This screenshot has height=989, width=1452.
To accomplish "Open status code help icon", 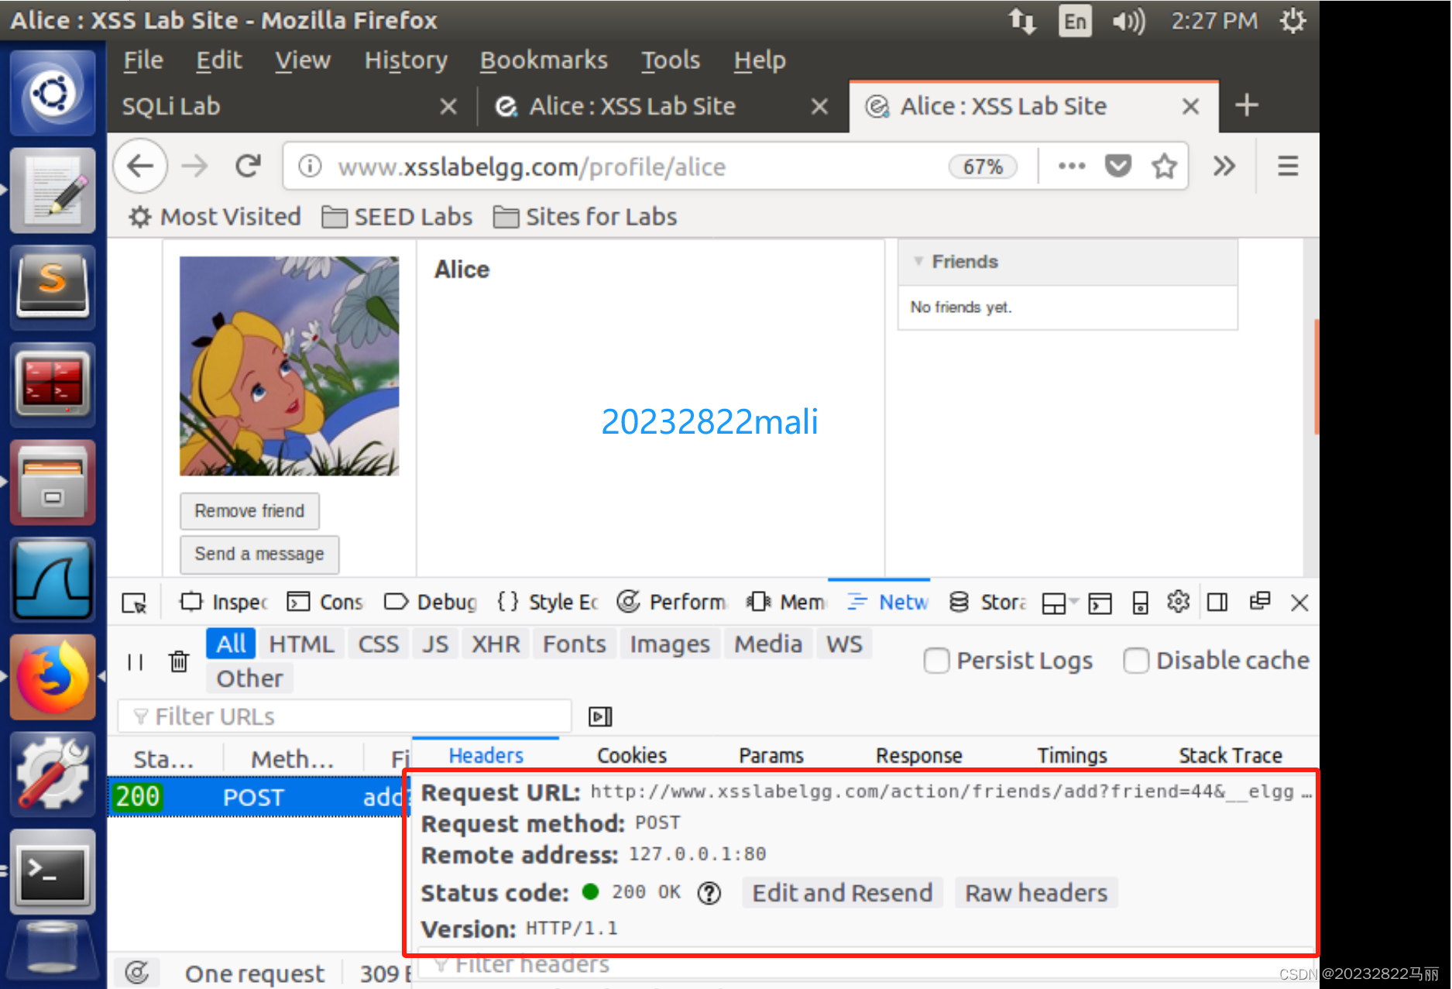I will click(x=709, y=894).
